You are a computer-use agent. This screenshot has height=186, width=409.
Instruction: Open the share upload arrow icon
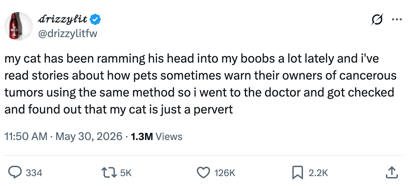pos(391,173)
